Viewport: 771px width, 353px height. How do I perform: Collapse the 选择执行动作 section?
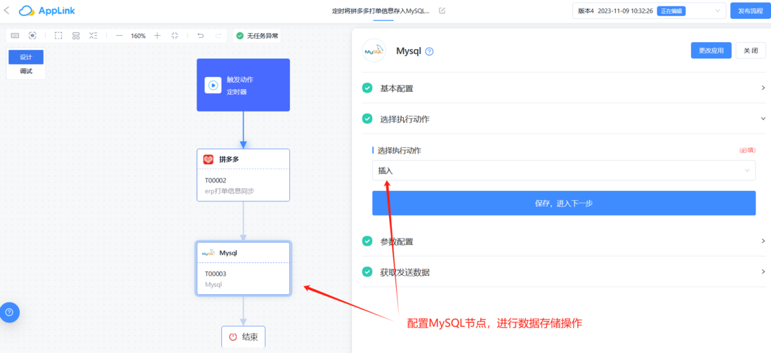click(564, 119)
